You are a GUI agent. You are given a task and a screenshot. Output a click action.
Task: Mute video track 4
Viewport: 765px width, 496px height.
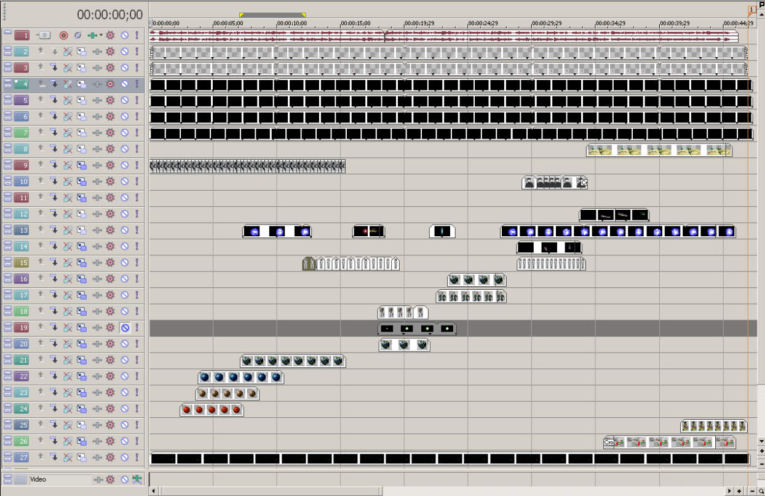point(124,84)
